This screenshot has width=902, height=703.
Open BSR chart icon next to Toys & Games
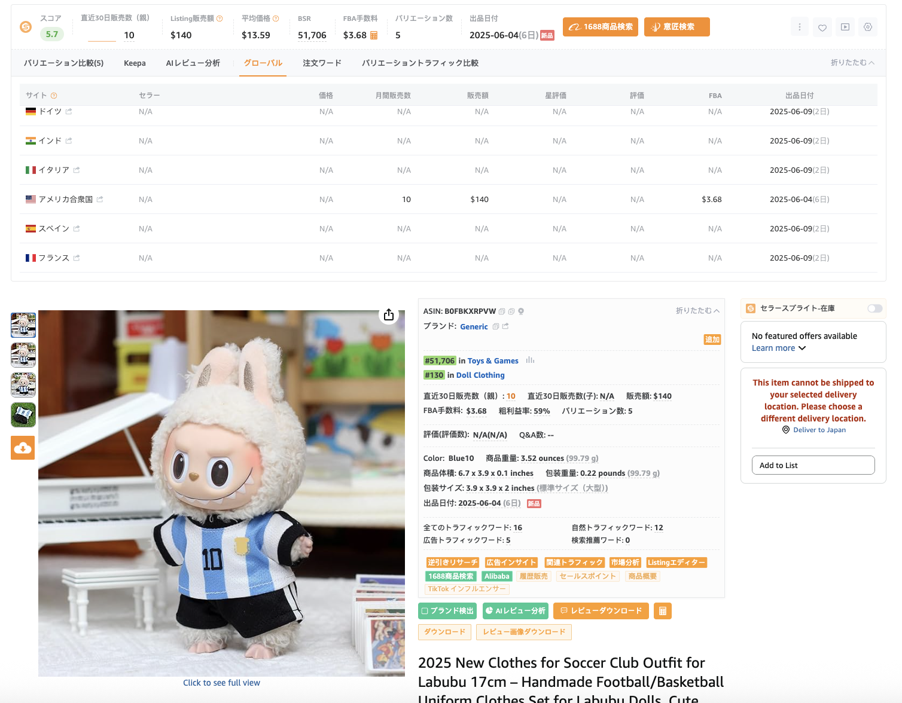click(x=530, y=360)
